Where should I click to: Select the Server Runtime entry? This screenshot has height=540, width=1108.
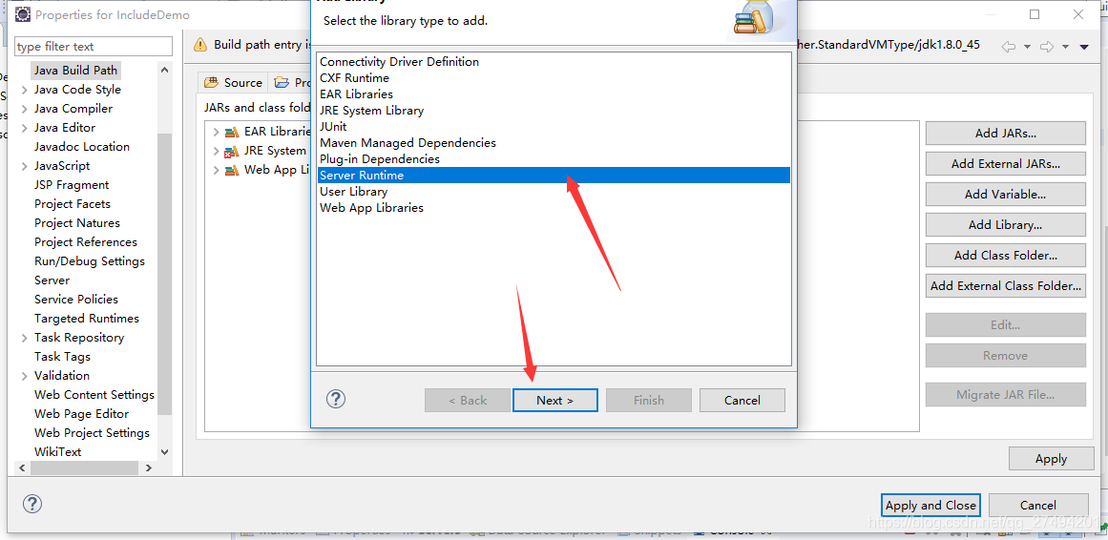tap(554, 176)
